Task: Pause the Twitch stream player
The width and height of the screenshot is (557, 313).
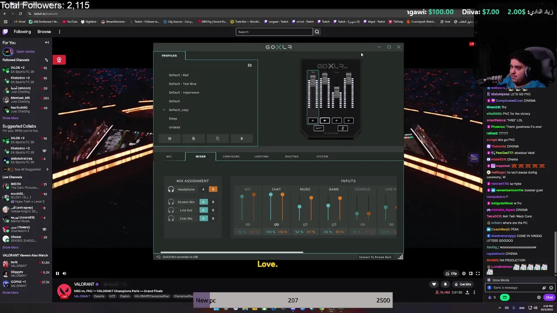Action: pos(57,273)
